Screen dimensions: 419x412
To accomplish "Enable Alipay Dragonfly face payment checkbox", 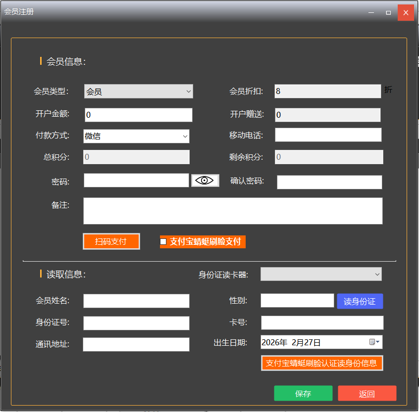I will [x=163, y=242].
